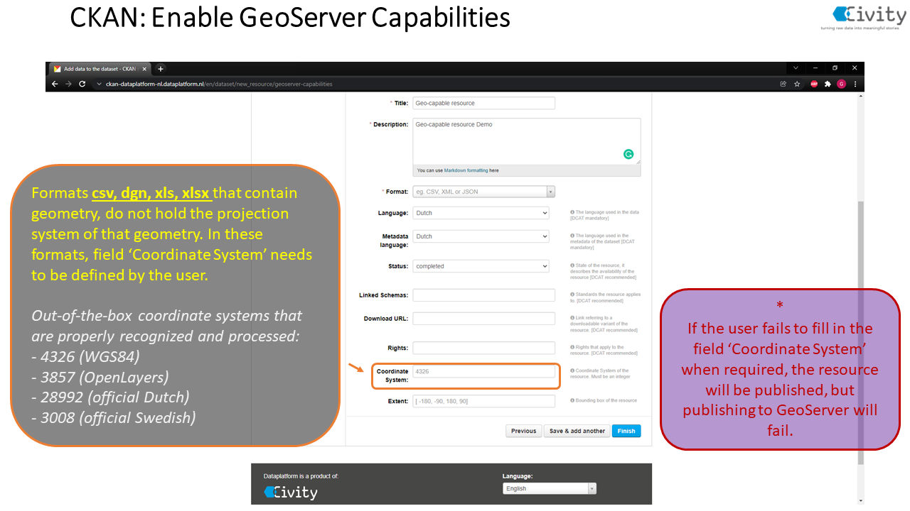Expand the Metadata language dropdown
The height and width of the screenshot is (511, 910).
coord(481,236)
